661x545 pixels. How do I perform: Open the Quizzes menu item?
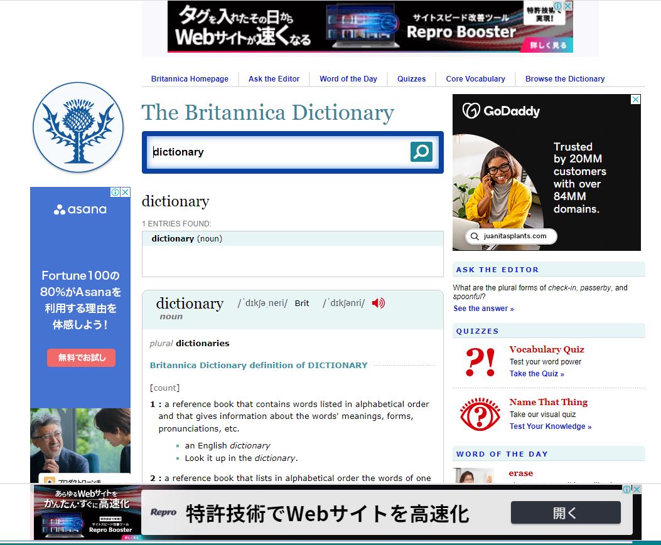[411, 79]
